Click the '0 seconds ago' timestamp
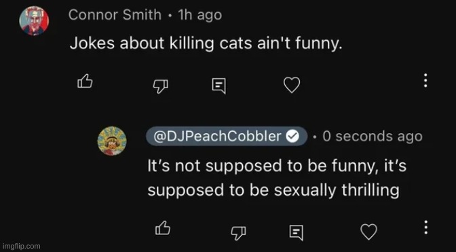Viewport: 456px width, 252px height. click(373, 137)
